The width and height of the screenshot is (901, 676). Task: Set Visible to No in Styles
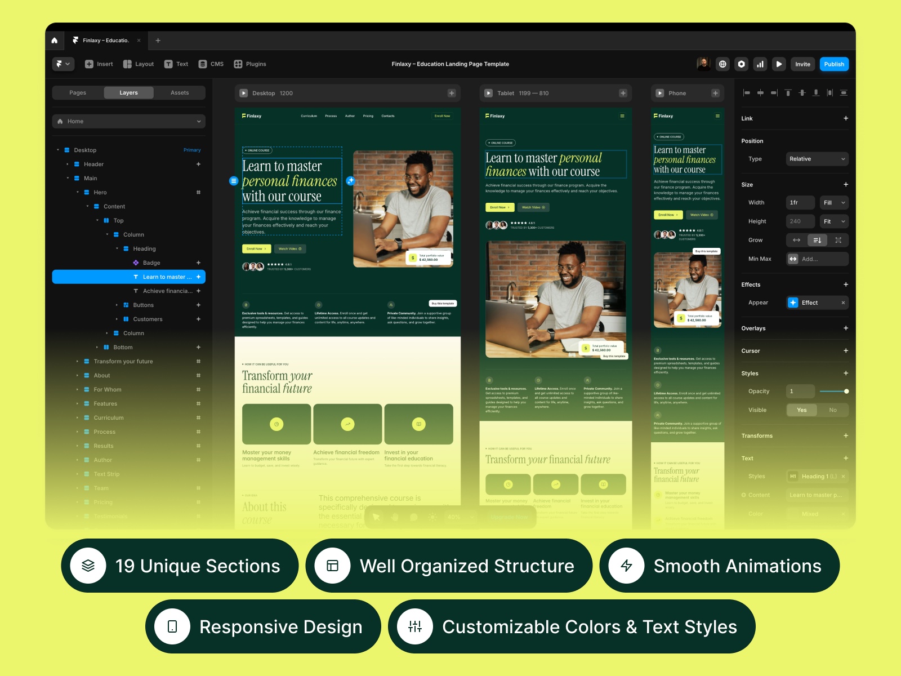coord(832,410)
